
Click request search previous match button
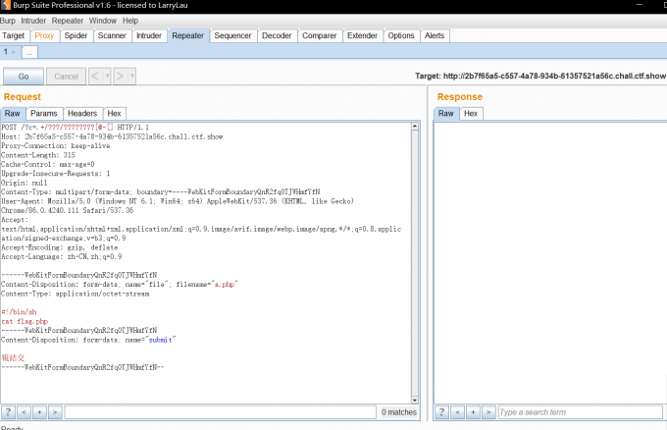24,412
